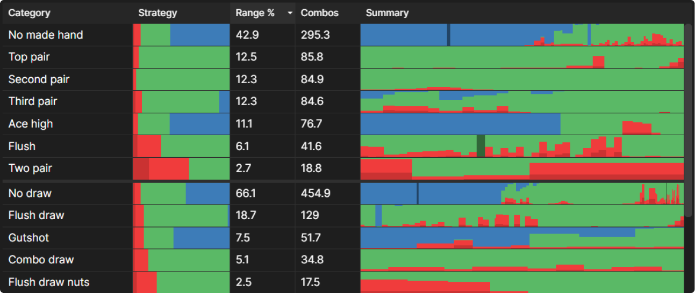This screenshot has height=293, width=695.
Task: Select the Second pair category label
Action: tap(39, 79)
